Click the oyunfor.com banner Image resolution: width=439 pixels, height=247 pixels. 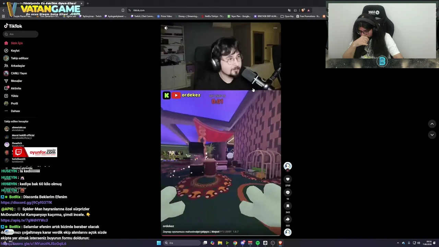click(x=35, y=152)
